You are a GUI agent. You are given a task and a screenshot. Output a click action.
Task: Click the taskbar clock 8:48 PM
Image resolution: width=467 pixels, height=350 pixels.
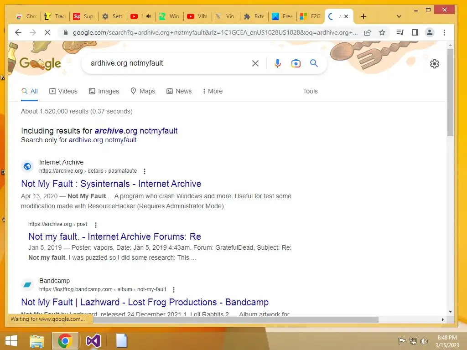447,338
